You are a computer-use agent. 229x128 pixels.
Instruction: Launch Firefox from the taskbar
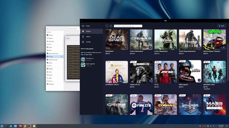[x=20, y=126]
